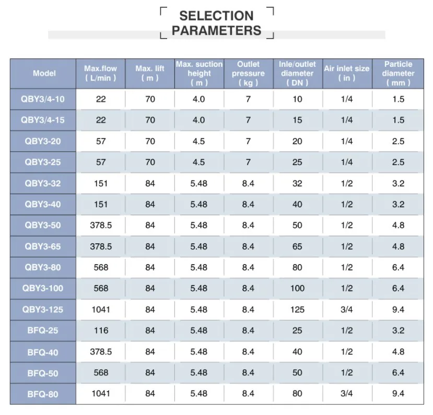Click the QBY3-32 model cell
This screenshot has height=415, width=433.
[43, 183]
